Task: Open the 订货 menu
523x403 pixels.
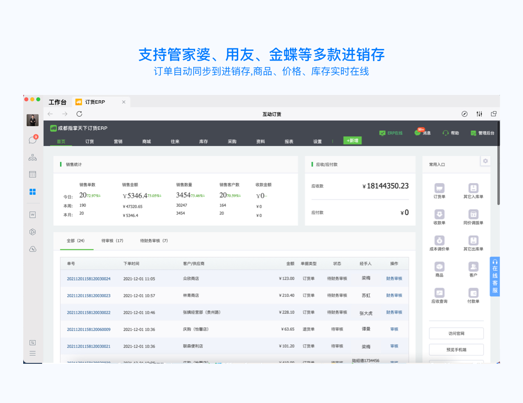Action: [90, 141]
